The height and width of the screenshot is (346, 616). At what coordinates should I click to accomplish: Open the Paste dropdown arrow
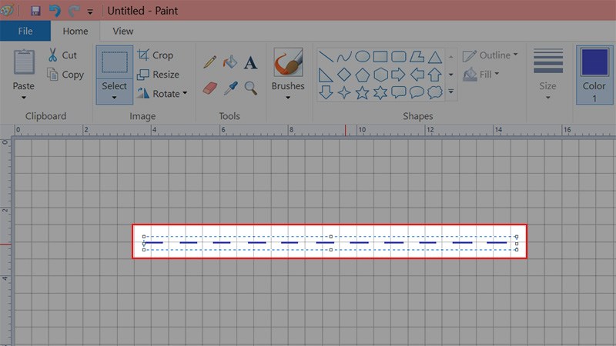point(24,98)
